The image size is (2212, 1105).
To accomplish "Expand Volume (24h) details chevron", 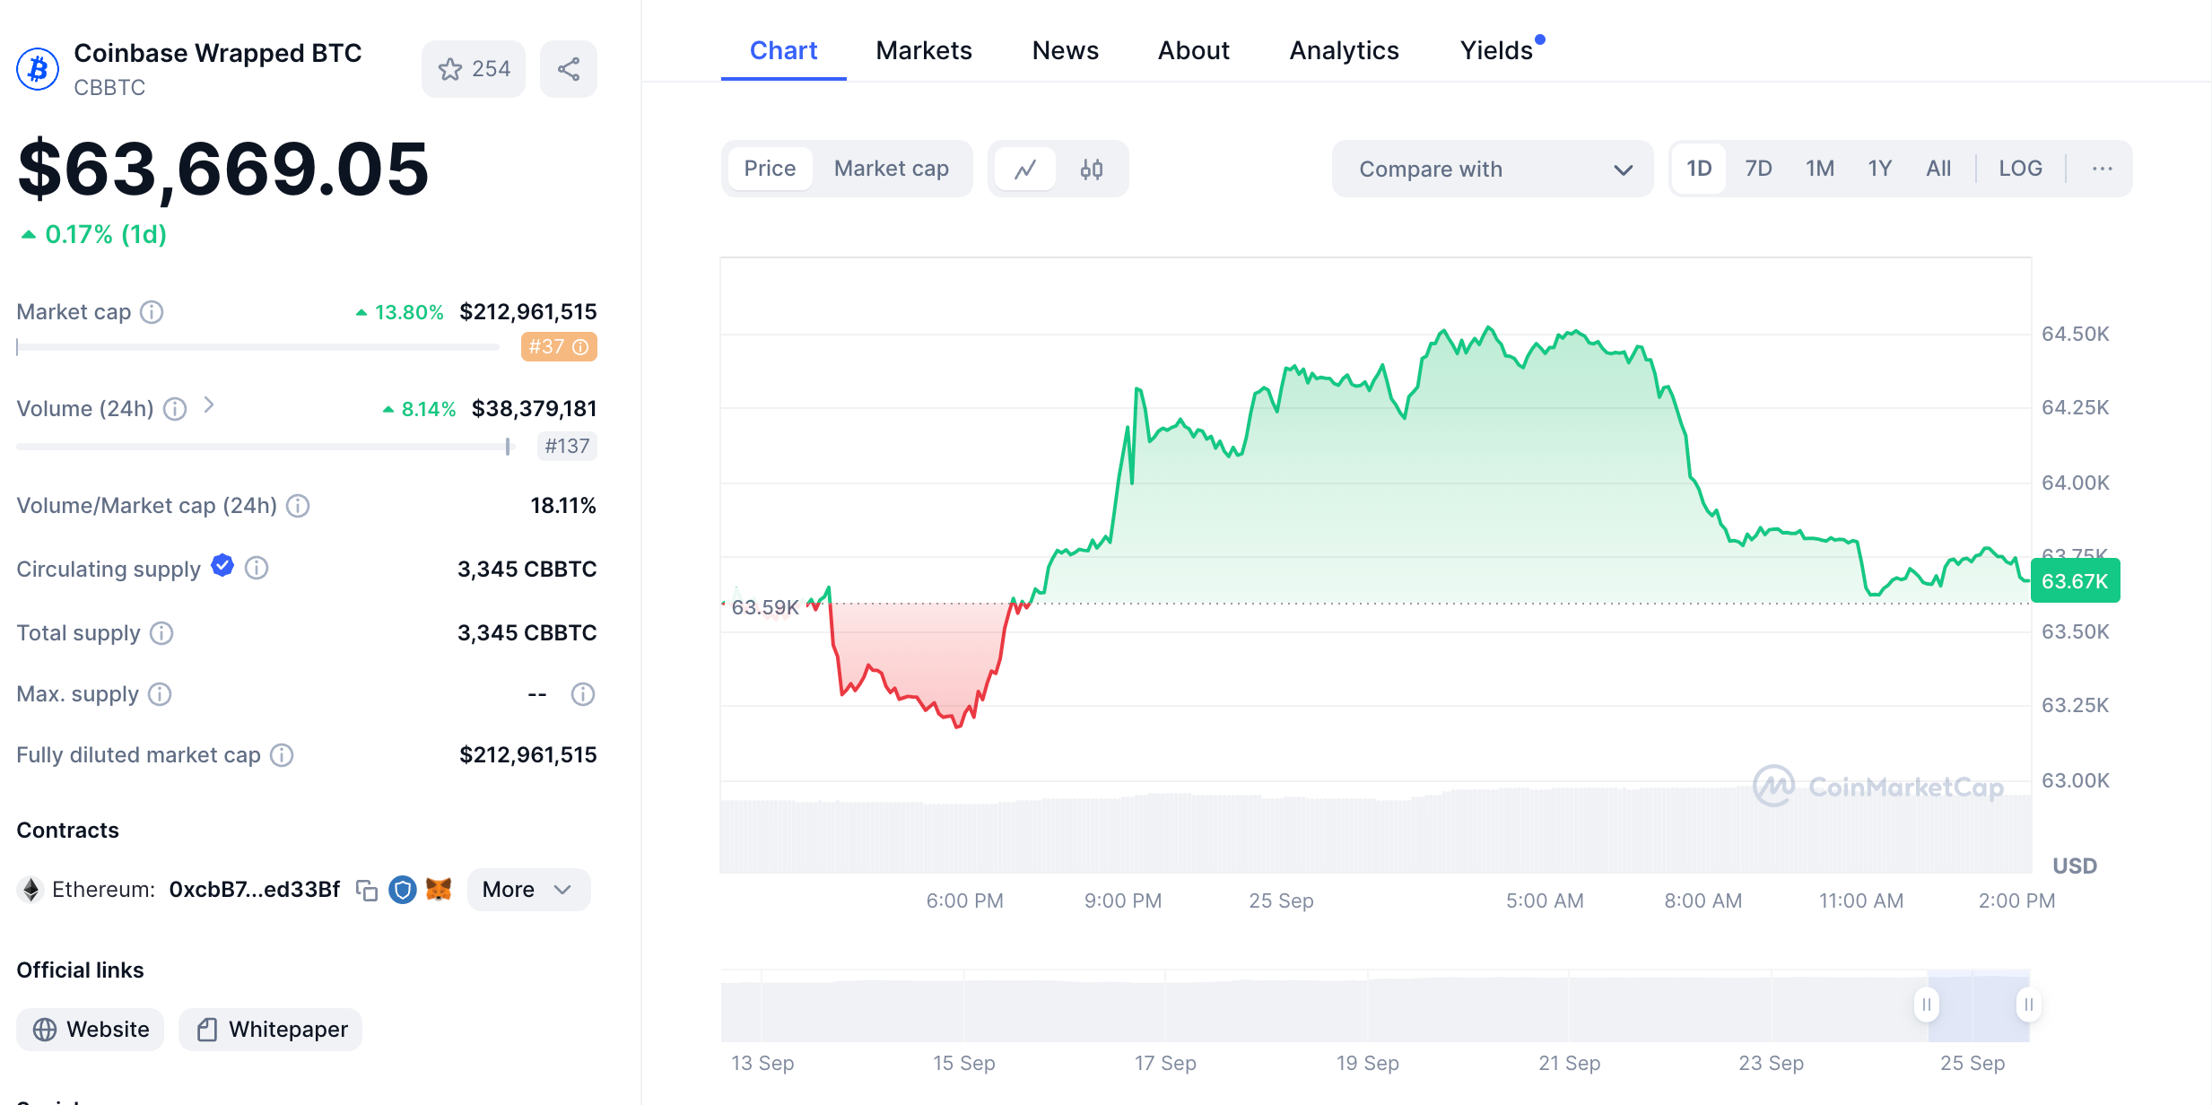I will [x=209, y=405].
